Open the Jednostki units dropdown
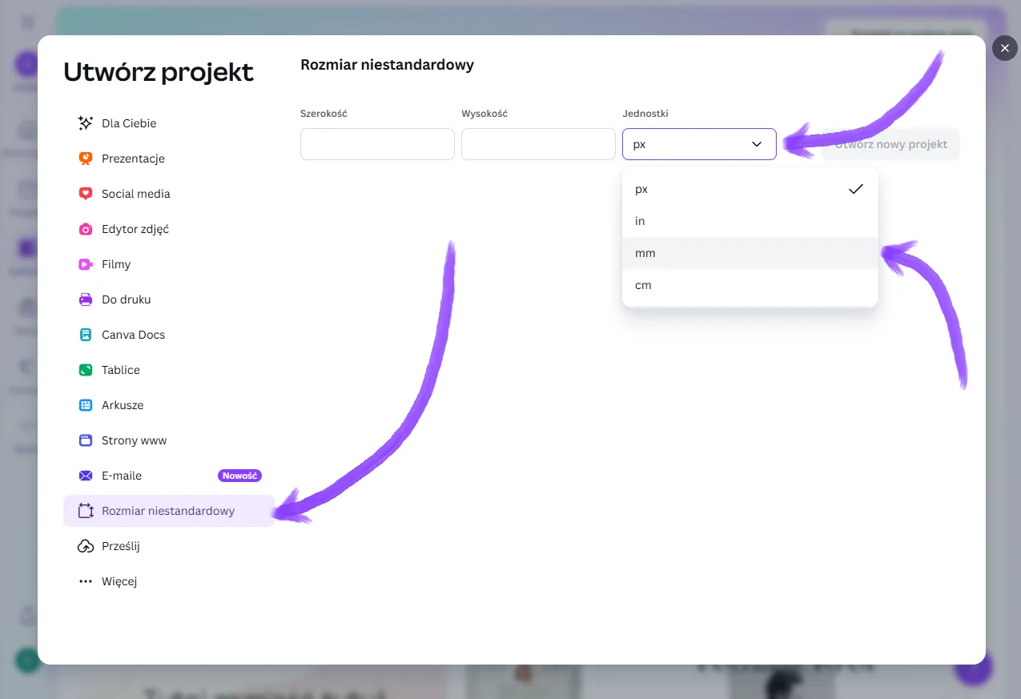The image size is (1021, 699). pos(698,144)
